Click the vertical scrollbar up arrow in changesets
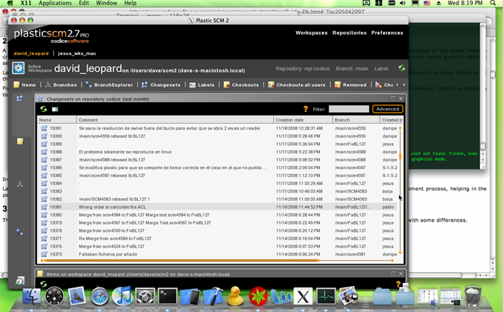The image size is (503, 312). click(x=401, y=128)
